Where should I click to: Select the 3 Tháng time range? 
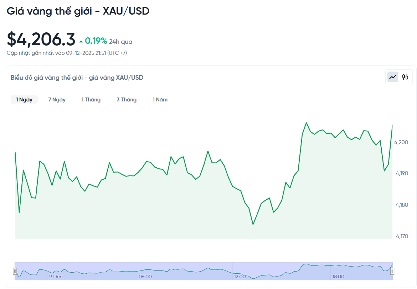pos(127,100)
